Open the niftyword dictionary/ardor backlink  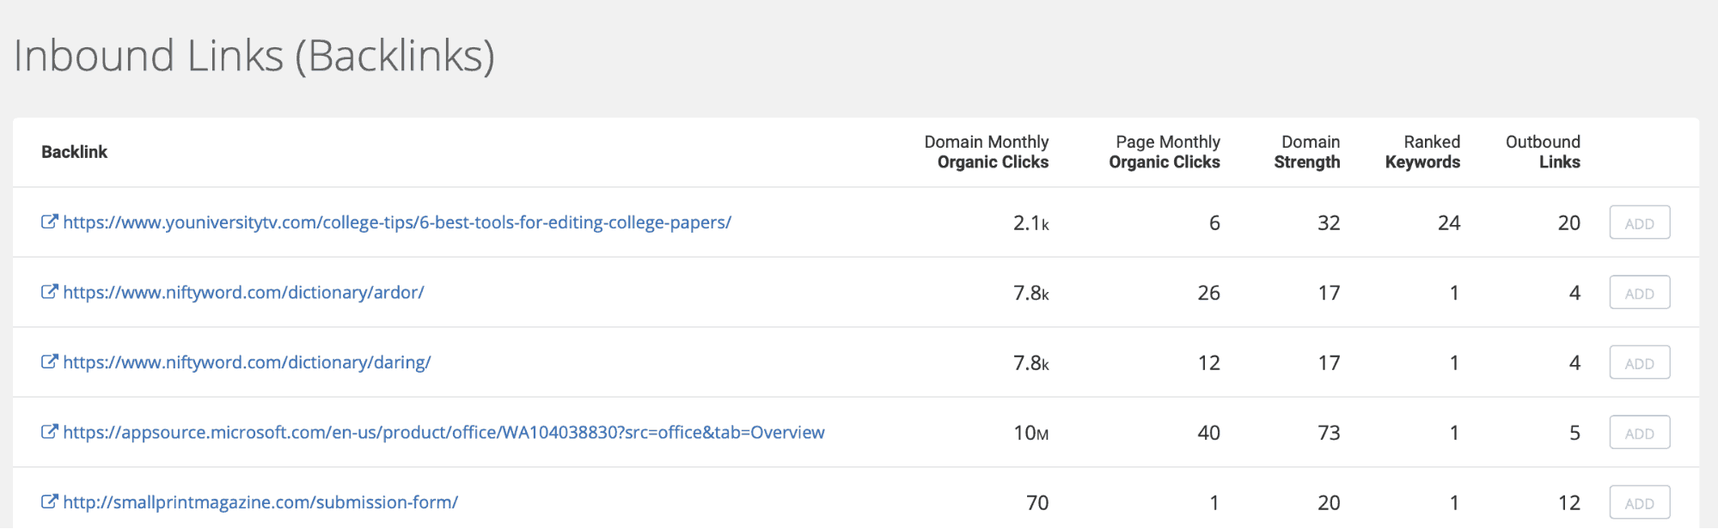pyautogui.click(x=244, y=293)
